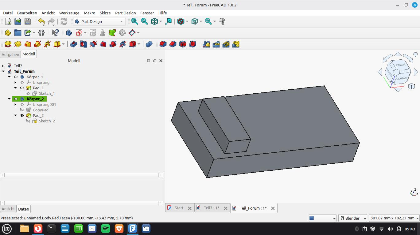The height and width of the screenshot is (235, 420).
Task: Select Sketch_2 in the model tree
Action: click(47, 121)
